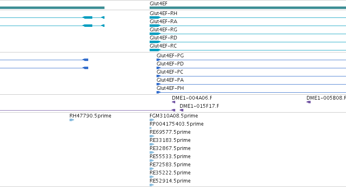Screen dimensions: 346x187
Task: Click the Glut4EF-PG CDS arrow glyph
Action: click(x=159, y=60)
